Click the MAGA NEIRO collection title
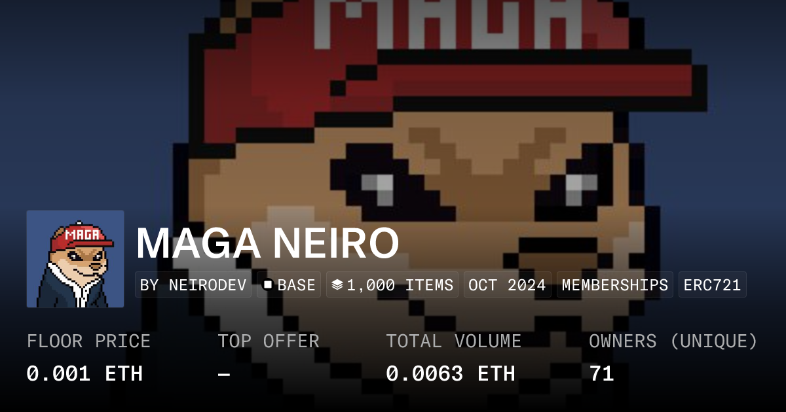 (267, 244)
